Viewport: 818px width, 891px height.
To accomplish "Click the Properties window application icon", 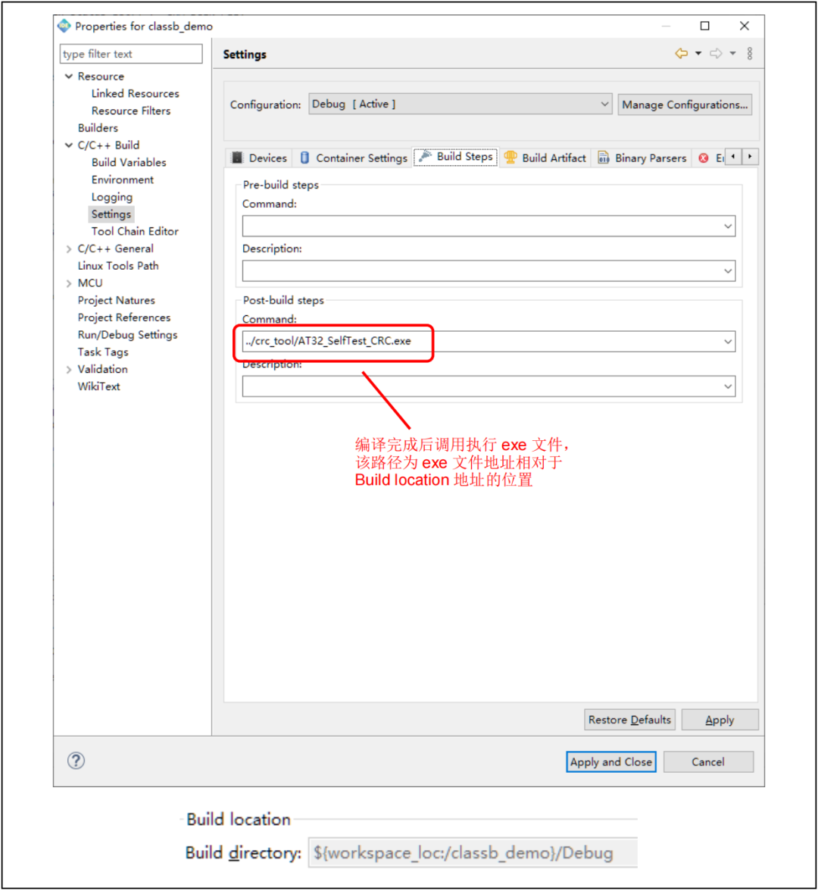I will click(64, 26).
